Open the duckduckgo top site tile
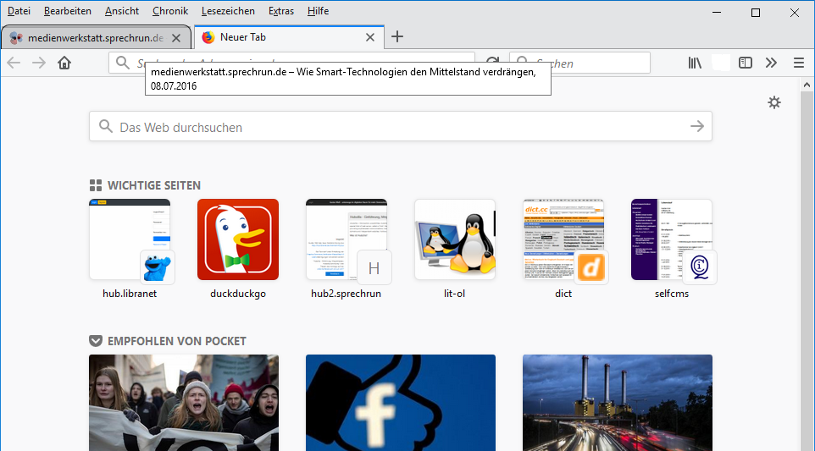 pyautogui.click(x=237, y=240)
